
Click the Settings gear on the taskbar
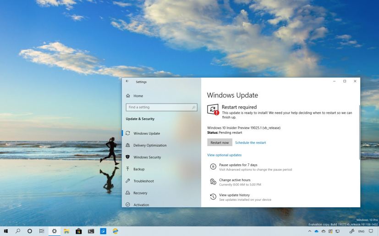(55, 231)
